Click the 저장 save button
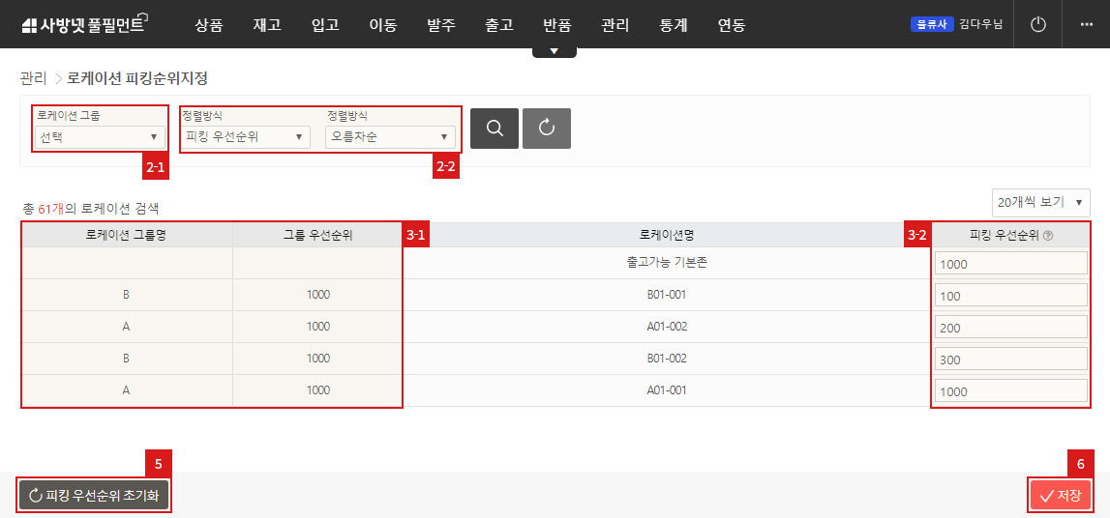Image resolution: width=1110 pixels, height=518 pixels. click(1061, 496)
